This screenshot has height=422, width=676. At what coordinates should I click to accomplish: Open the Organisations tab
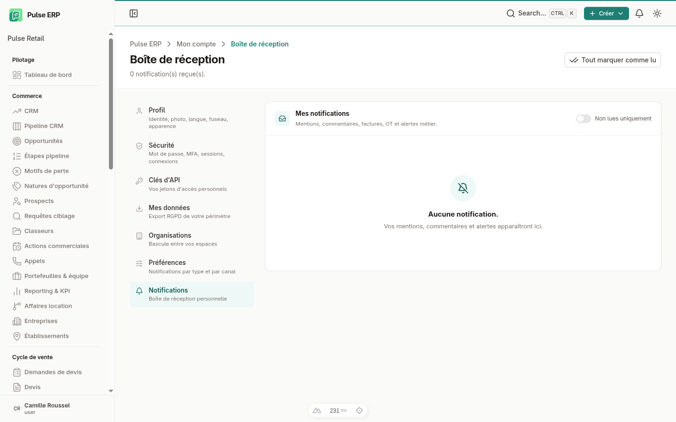click(x=192, y=239)
